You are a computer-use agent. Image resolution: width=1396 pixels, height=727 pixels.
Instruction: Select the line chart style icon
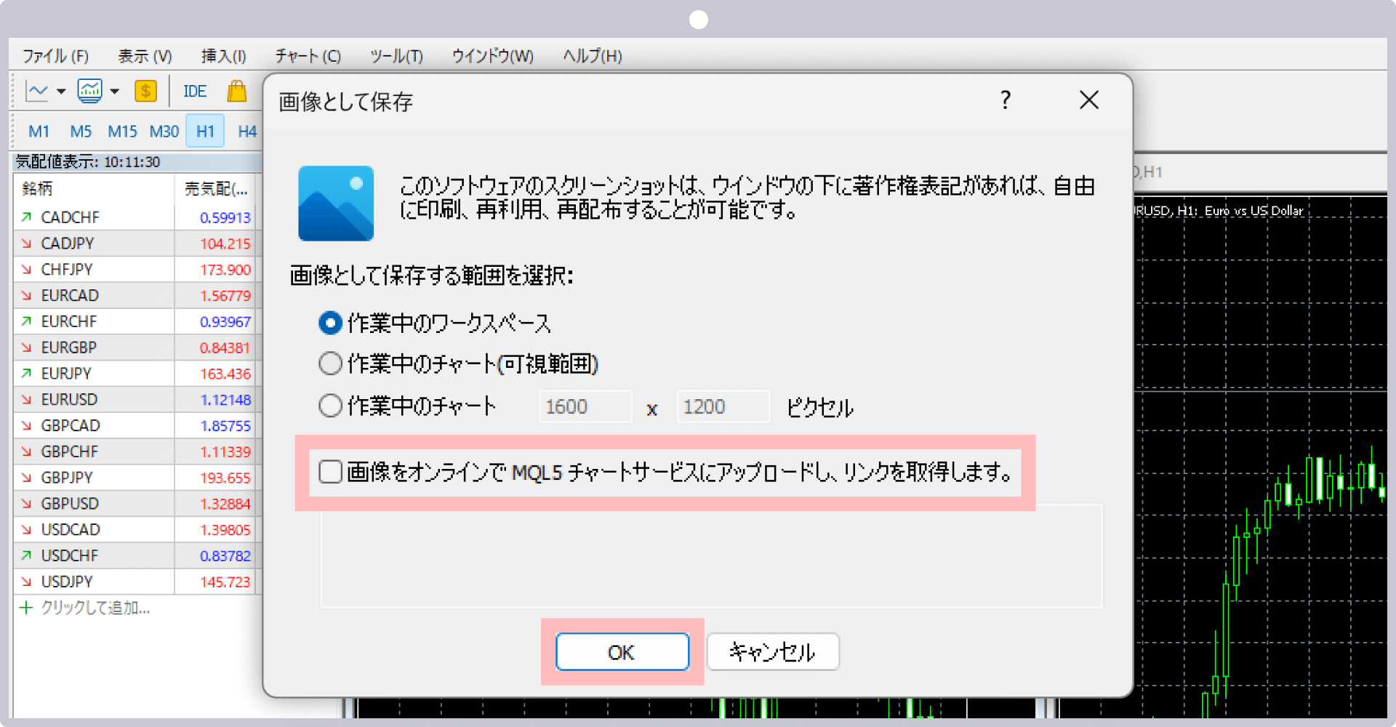click(36, 91)
